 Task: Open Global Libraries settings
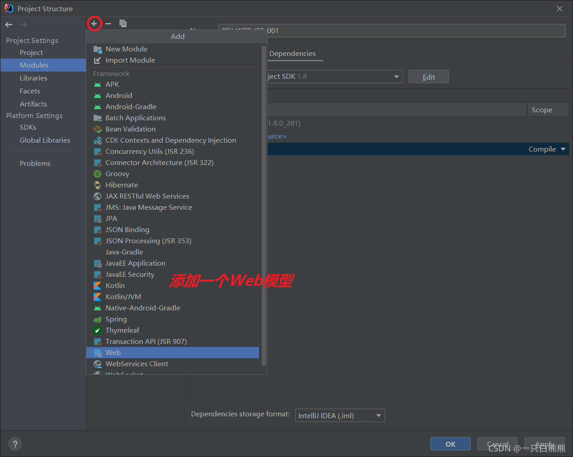pos(43,140)
